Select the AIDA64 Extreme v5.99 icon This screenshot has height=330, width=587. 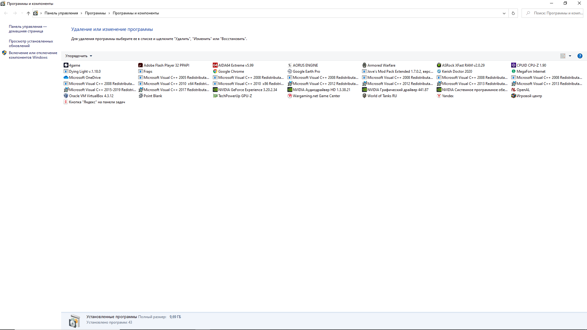coord(215,65)
